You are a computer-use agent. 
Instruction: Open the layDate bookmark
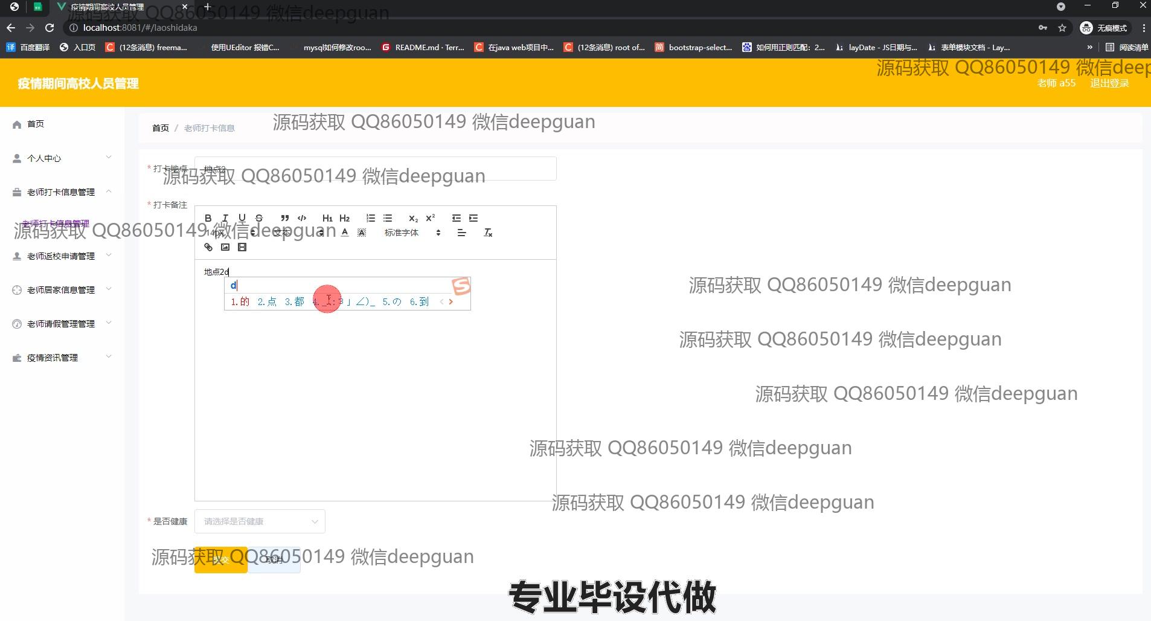point(877,47)
